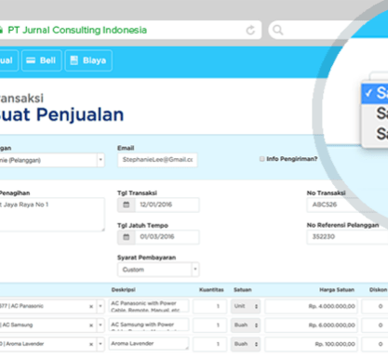Click the browser reload icon
Image resolution: width=388 pixels, height=358 pixels.
[250, 30]
